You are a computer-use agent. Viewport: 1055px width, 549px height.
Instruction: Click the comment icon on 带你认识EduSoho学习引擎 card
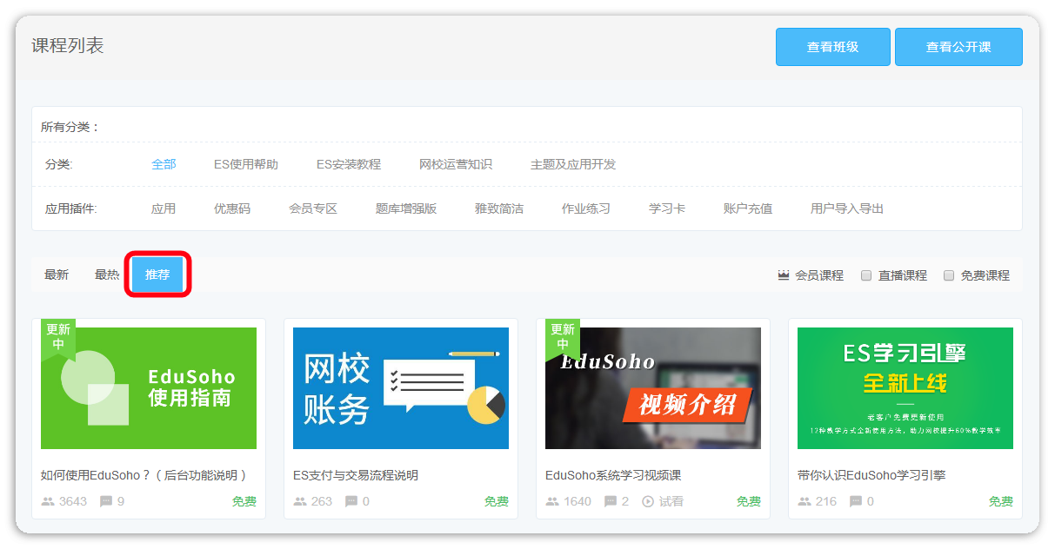(856, 501)
